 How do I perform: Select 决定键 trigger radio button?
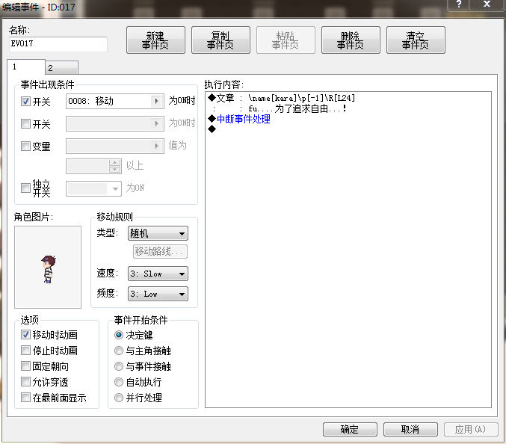(x=119, y=335)
